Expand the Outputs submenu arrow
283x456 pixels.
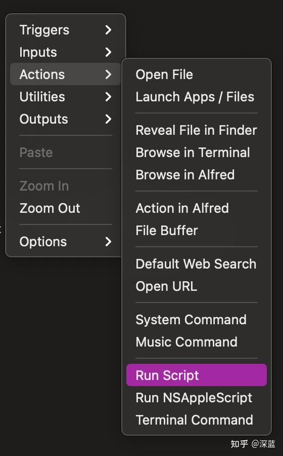[x=108, y=119]
